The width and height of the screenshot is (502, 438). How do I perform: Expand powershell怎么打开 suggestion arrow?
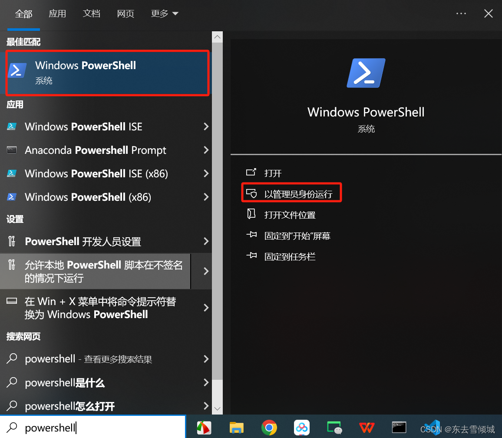click(206, 406)
